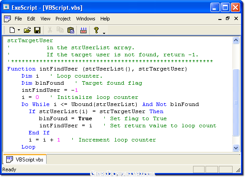Click the vertical scrollbar thumb
This screenshot has width=245, height=177.
coord(236,102)
